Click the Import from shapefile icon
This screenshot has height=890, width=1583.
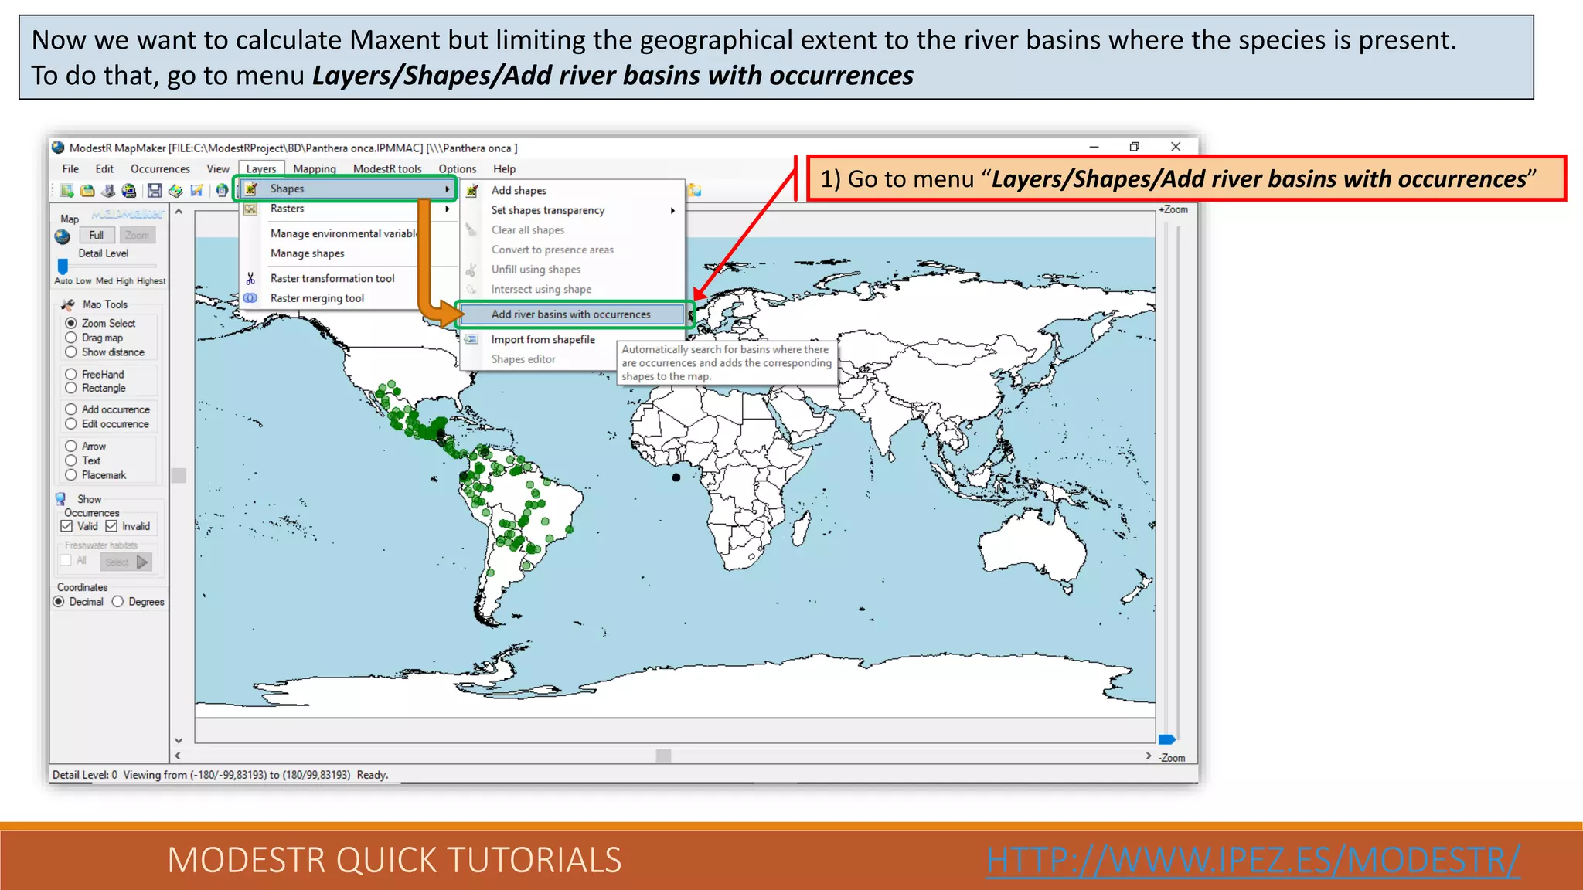pos(471,339)
